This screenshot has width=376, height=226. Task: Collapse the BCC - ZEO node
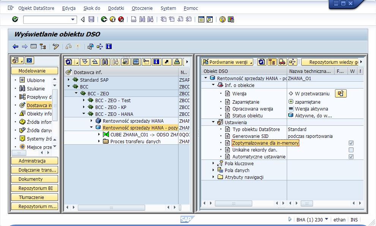(76, 93)
